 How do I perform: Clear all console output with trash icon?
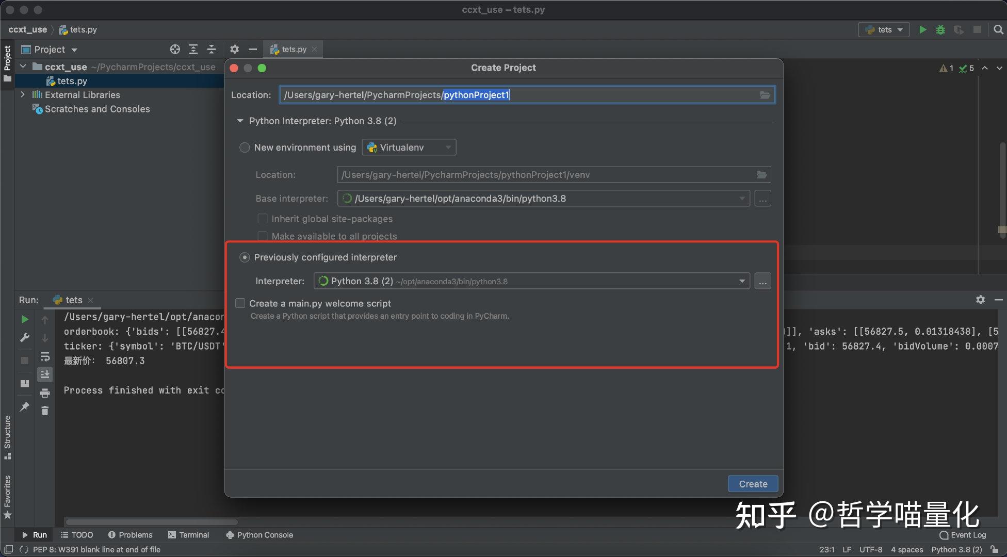click(45, 411)
